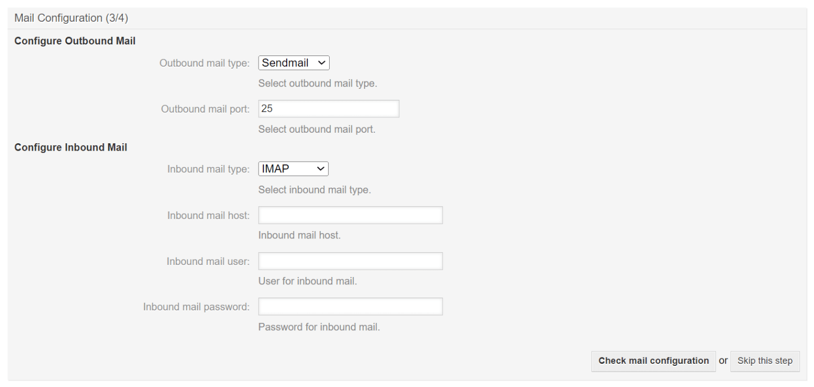Click the word or between the buttons
814x387 pixels.
click(723, 361)
